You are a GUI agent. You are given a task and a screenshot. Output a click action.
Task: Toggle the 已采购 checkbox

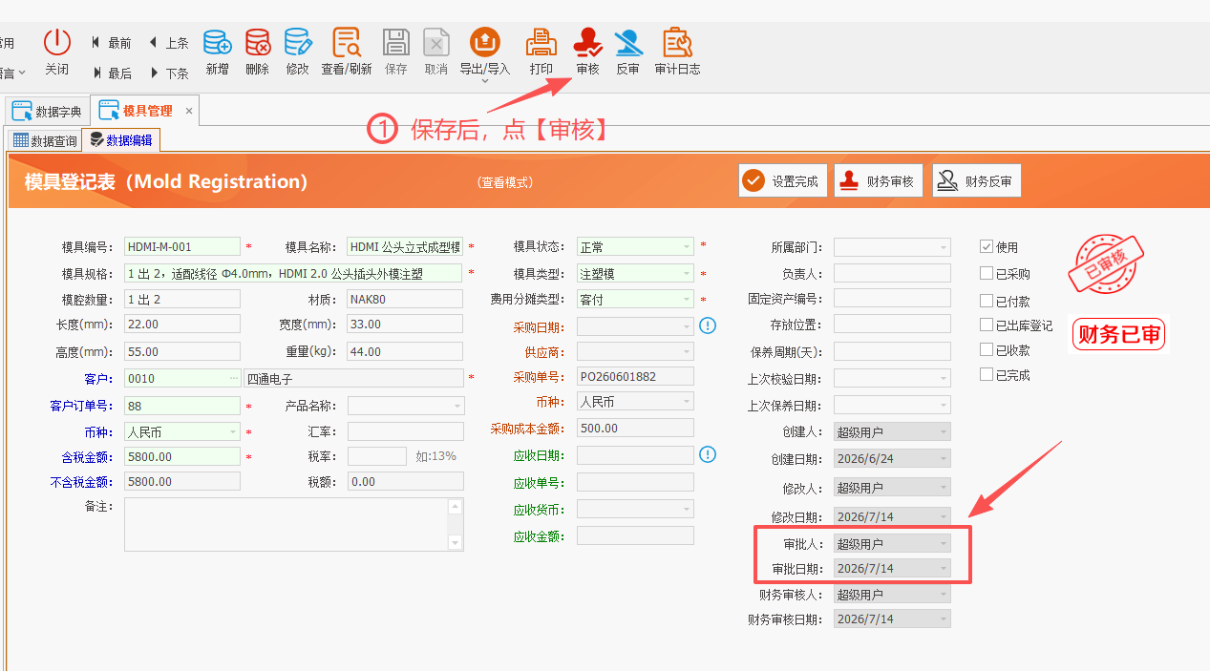click(987, 273)
